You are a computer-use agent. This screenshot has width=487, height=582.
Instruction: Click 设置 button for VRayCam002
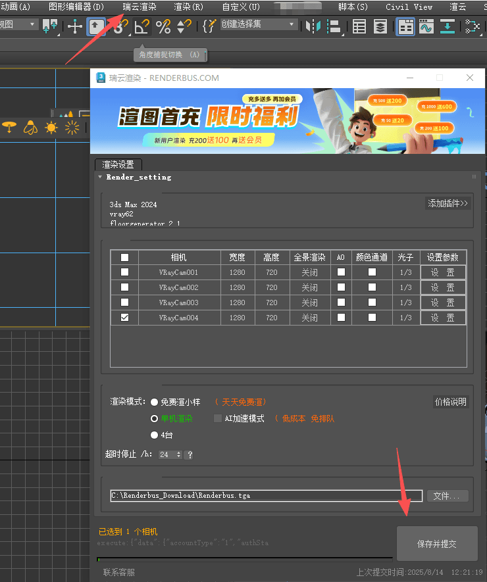coord(443,287)
